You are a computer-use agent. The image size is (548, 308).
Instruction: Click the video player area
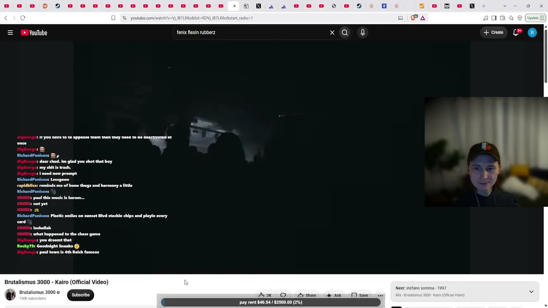272,157
